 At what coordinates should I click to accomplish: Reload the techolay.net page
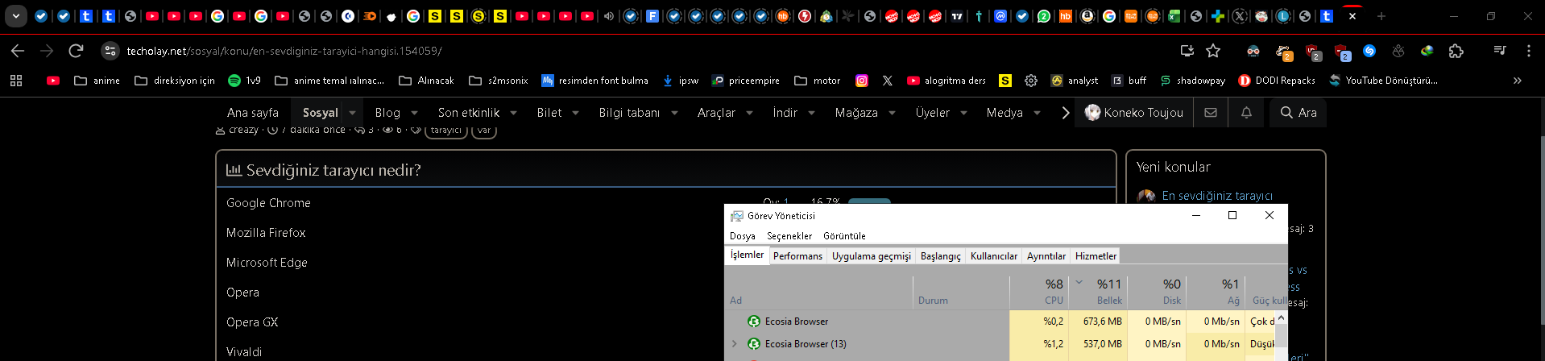pos(76,51)
